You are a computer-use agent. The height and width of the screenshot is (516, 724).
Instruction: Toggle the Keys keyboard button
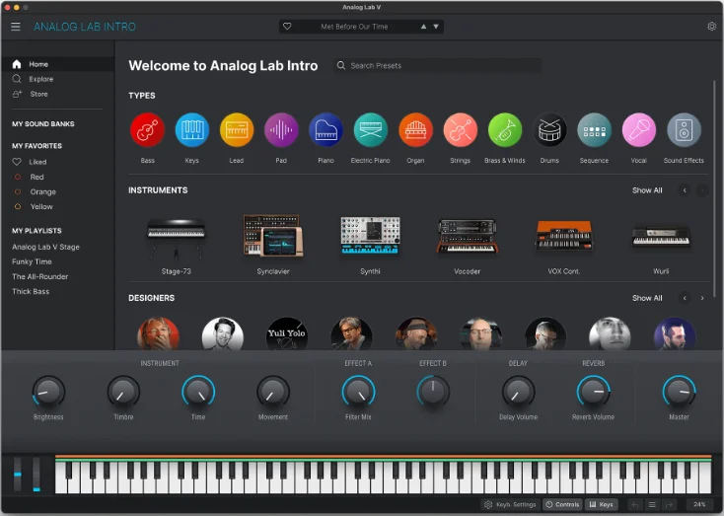click(601, 504)
